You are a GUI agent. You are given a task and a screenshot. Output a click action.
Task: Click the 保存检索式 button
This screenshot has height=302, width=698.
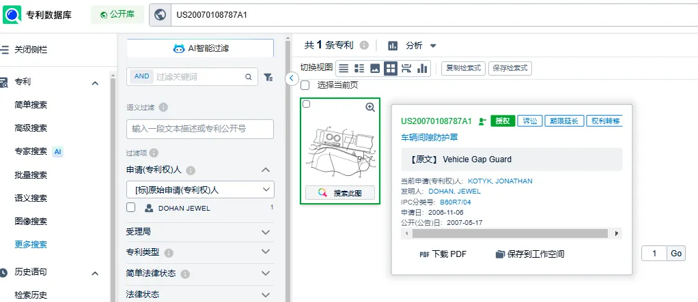[x=510, y=68]
